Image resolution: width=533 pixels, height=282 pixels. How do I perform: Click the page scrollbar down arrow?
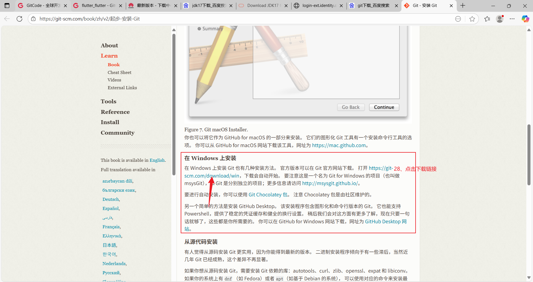(x=529, y=278)
